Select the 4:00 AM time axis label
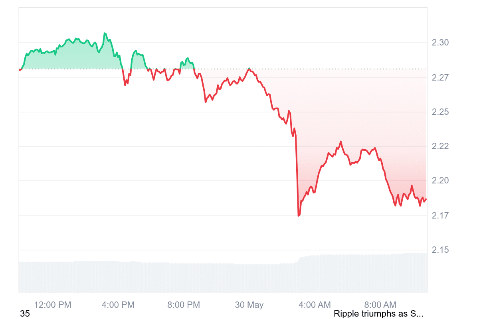 pyautogui.click(x=315, y=305)
